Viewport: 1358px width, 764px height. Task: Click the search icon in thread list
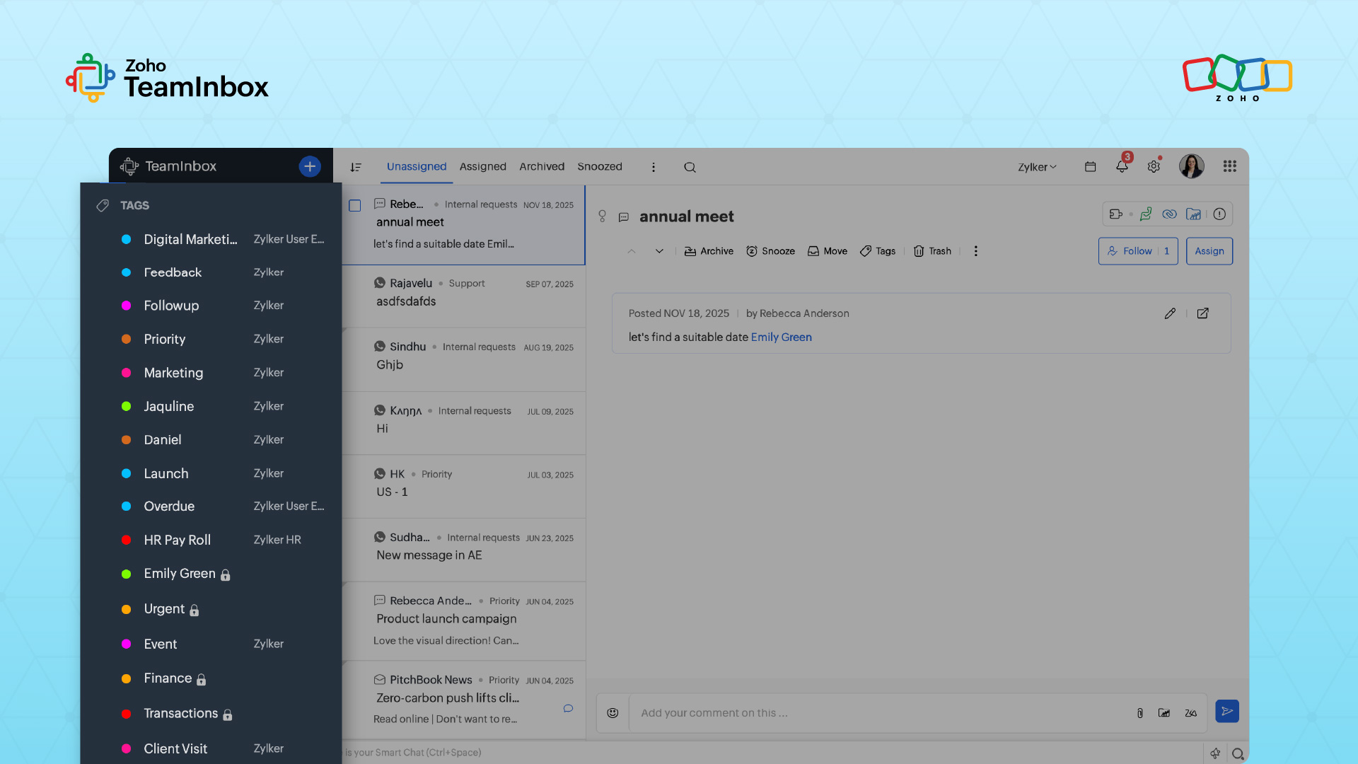click(690, 168)
